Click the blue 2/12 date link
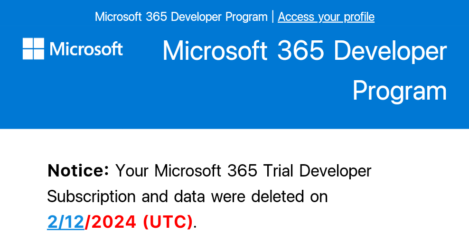 (66, 221)
